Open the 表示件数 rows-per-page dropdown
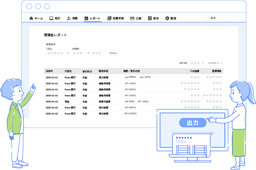The image size is (256, 170). (196, 63)
